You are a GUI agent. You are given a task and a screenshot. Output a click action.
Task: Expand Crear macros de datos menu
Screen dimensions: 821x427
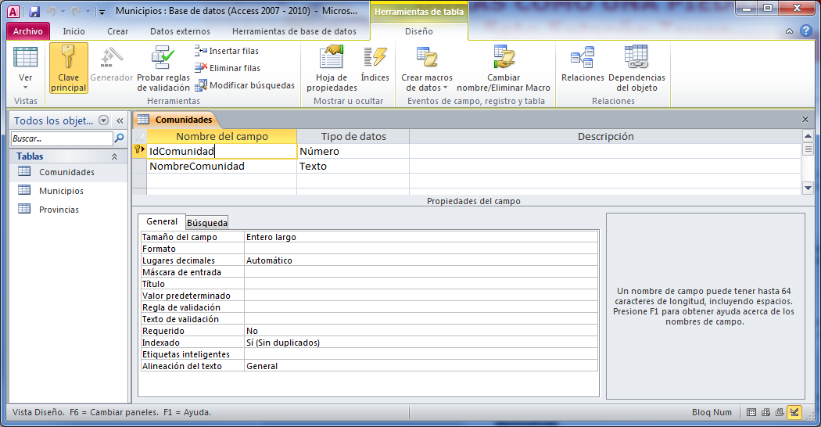point(427,68)
